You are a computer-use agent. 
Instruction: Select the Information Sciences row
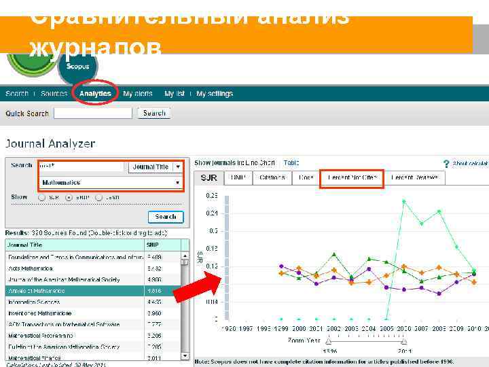tap(92, 302)
